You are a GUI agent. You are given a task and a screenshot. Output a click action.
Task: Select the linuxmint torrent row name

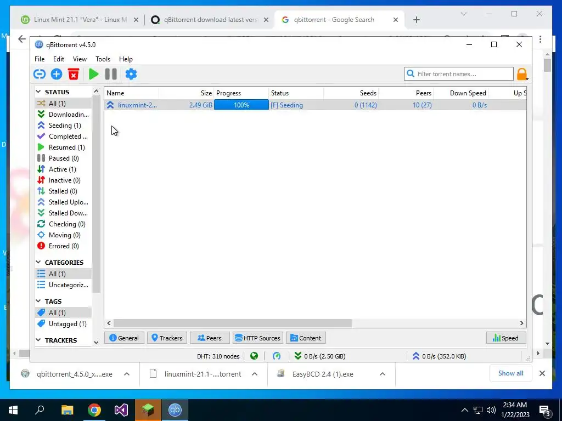click(x=137, y=105)
